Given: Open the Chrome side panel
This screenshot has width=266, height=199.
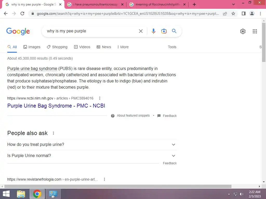Looking at the screenshot, I should pos(244,13).
